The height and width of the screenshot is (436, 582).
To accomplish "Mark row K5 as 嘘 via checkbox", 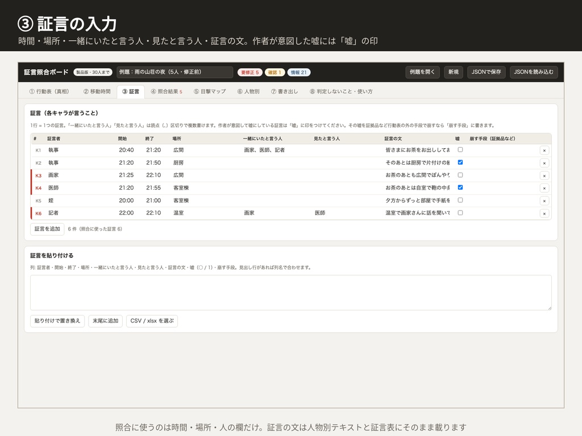I will tap(460, 200).
